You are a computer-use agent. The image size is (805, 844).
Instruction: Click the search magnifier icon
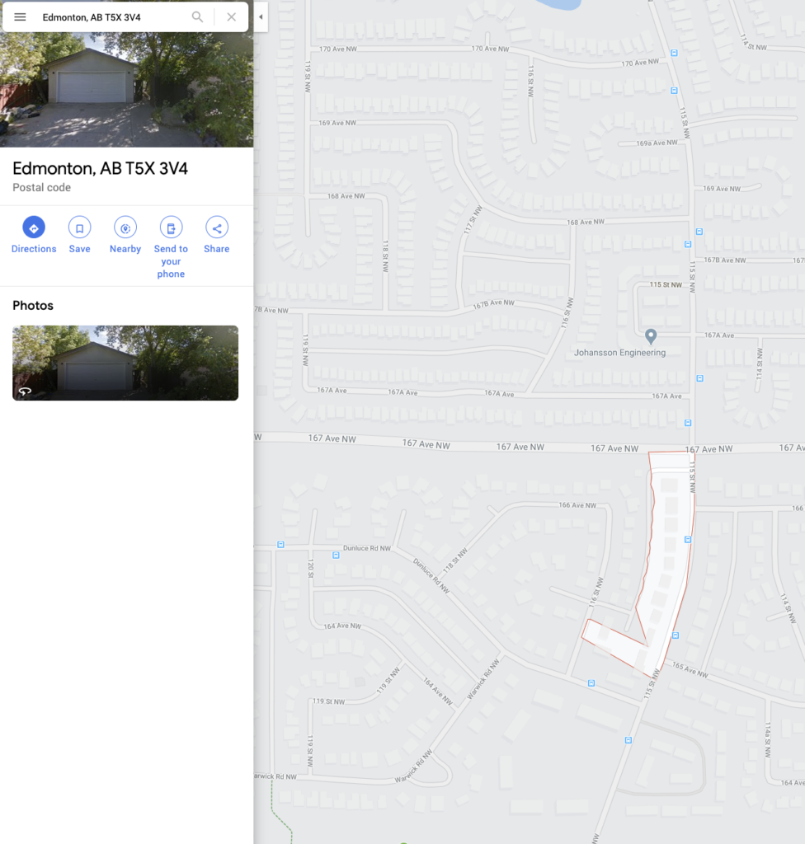pyautogui.click(x=197, y=16)
